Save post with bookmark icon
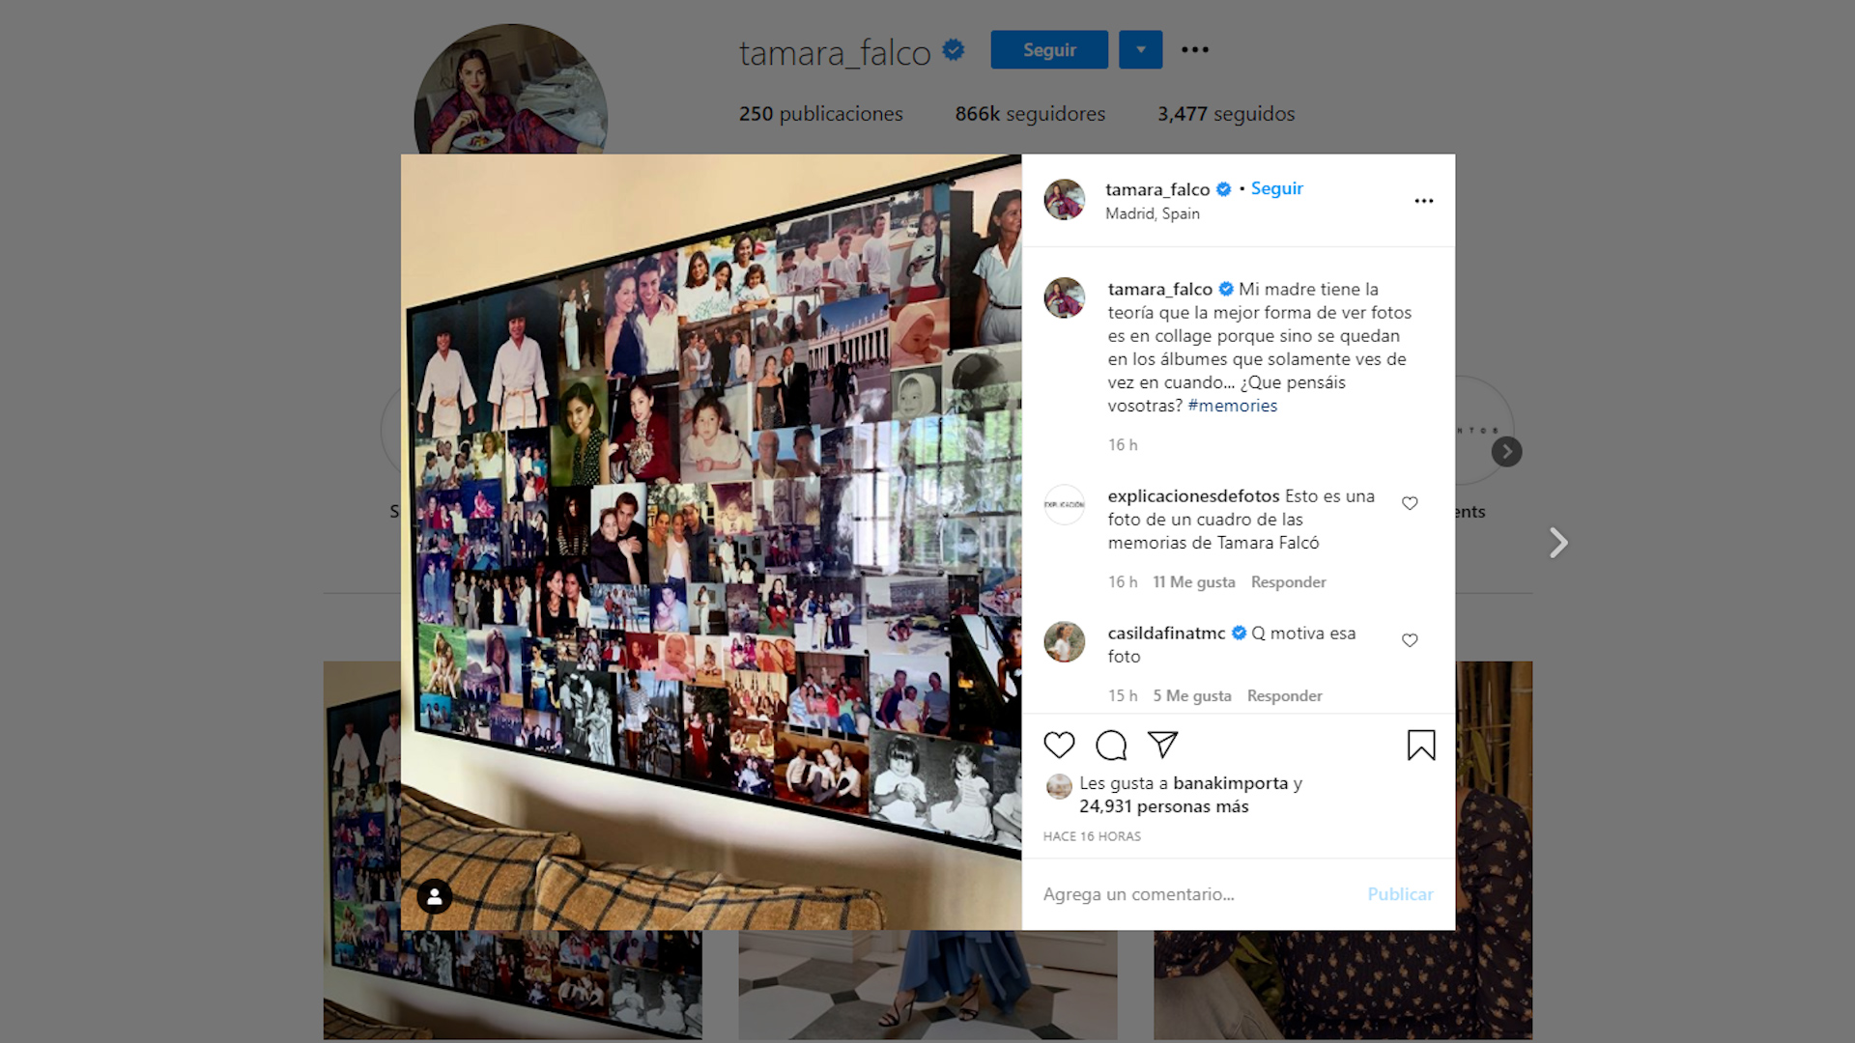The height and width of the screenshot is (1043, 1855). click(1421, 745)
